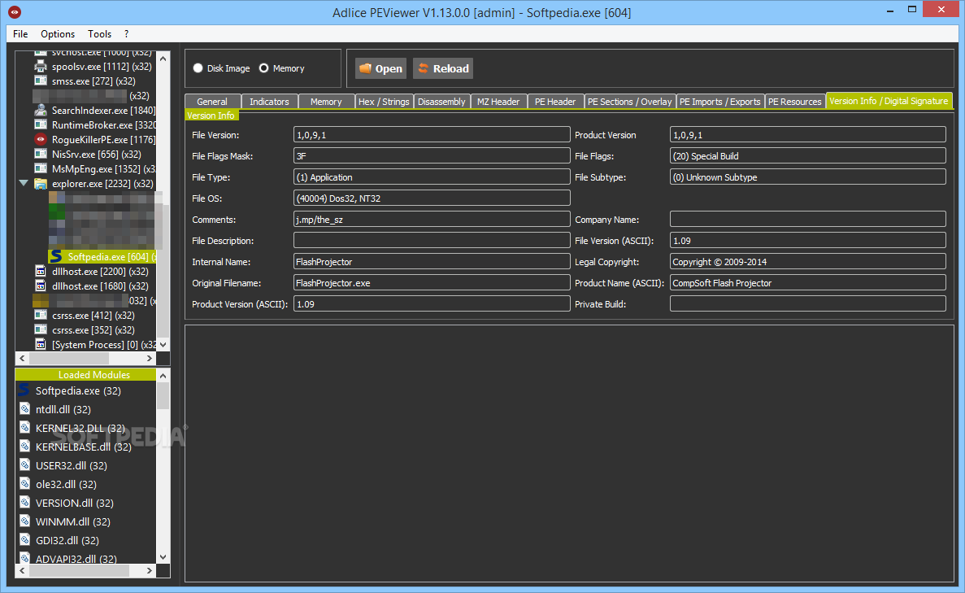965x593 pixels.
Task: Click the dllhost.exe [1680] icon
Action: [41, 286]
